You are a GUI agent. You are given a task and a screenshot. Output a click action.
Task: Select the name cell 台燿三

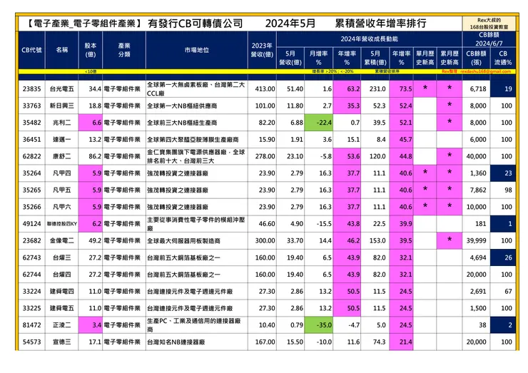pos(61,257)
